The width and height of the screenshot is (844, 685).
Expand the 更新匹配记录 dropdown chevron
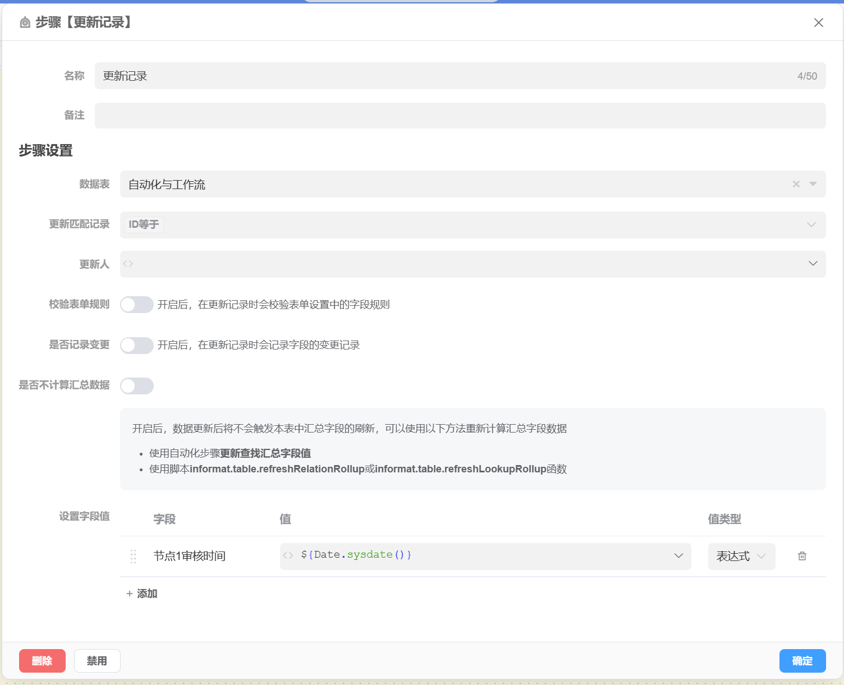pos(811,224)
